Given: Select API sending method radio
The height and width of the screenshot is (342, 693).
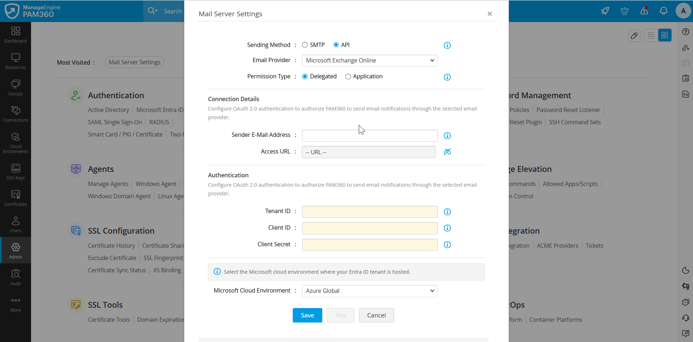Looking at the screenshot, I should (336, 45).
